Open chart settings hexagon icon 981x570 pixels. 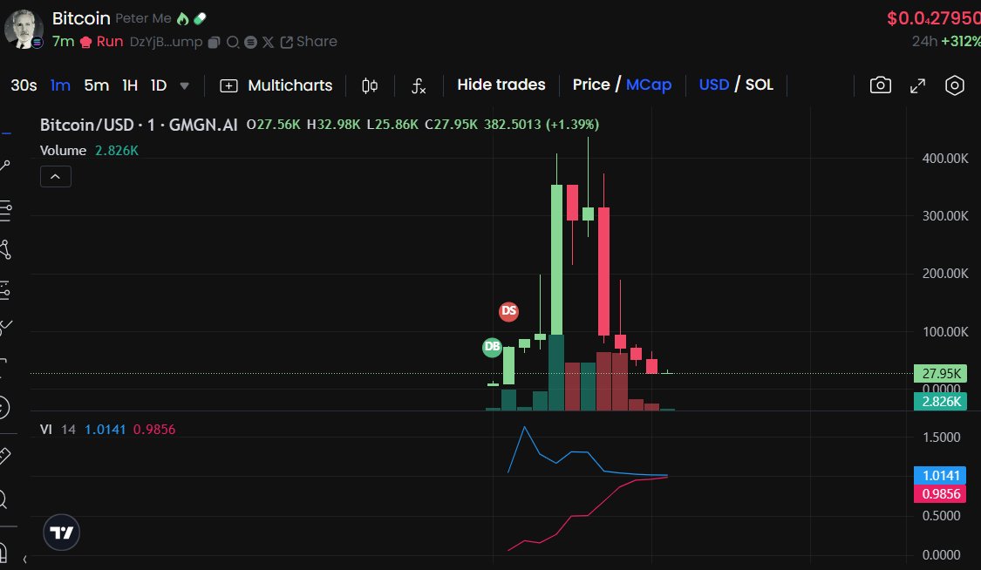point(954,85)
